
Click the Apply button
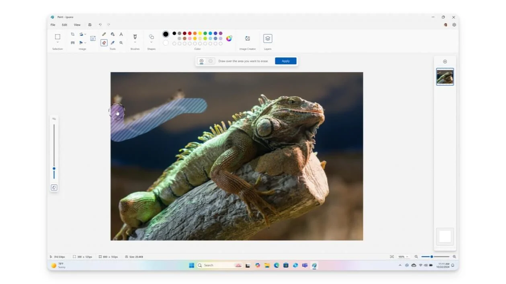[285, 61]
